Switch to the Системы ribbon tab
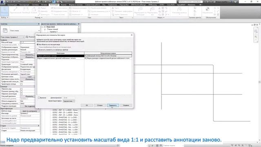Image resolution: width=261 pixels, height=147 pixels. tap(35, 4)
